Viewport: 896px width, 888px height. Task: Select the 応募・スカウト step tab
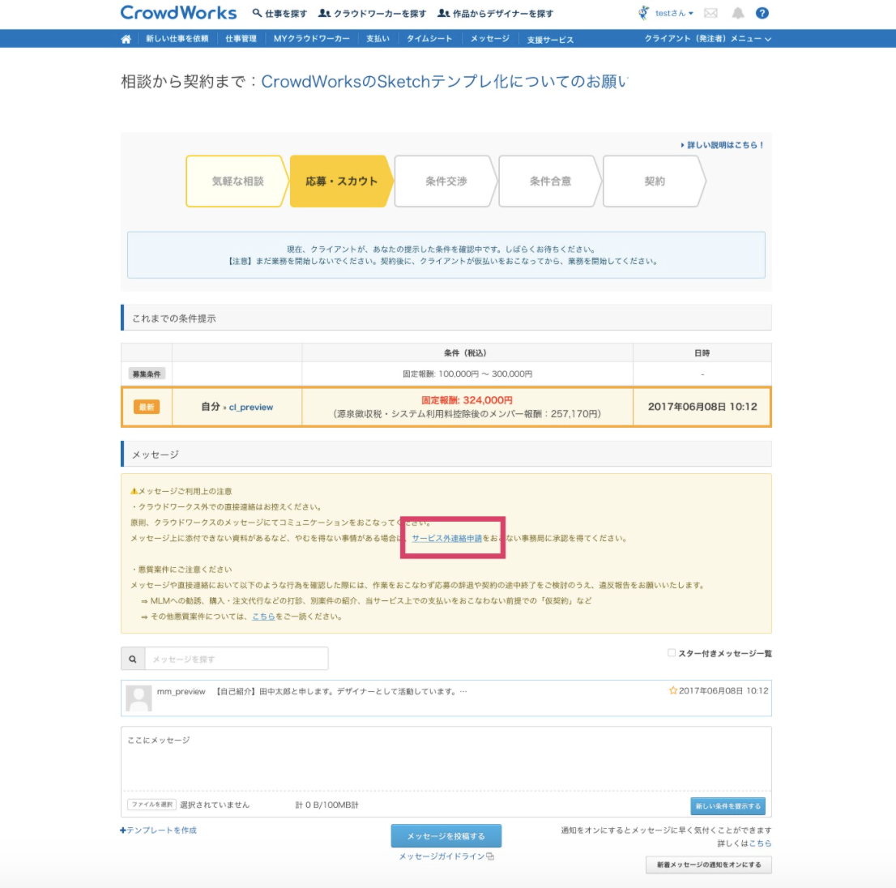click(341, 181)
